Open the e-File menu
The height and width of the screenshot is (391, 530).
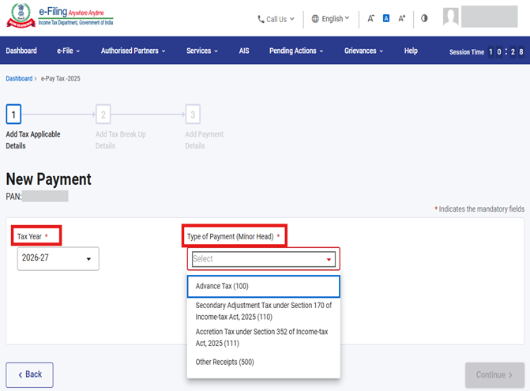pos(69,51)
